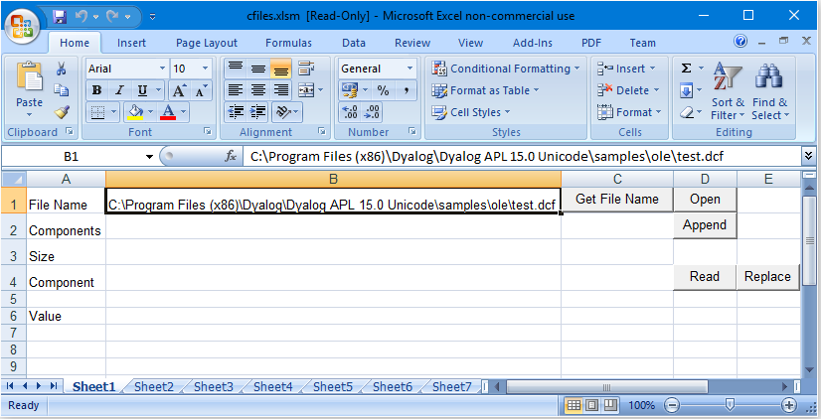Image resolution: width=821 pixels, height=419 pixels.
Task: Click the Format Painter brush icon
Action: pyautogui.click(x=62, y=112)
